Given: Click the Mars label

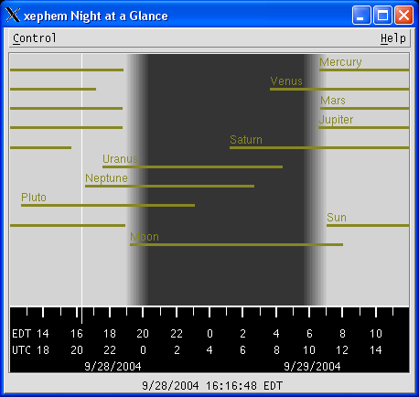Looking at the screenshot, I should [333, 101].
